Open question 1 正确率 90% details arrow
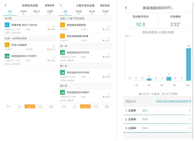 tap(190, 111)
